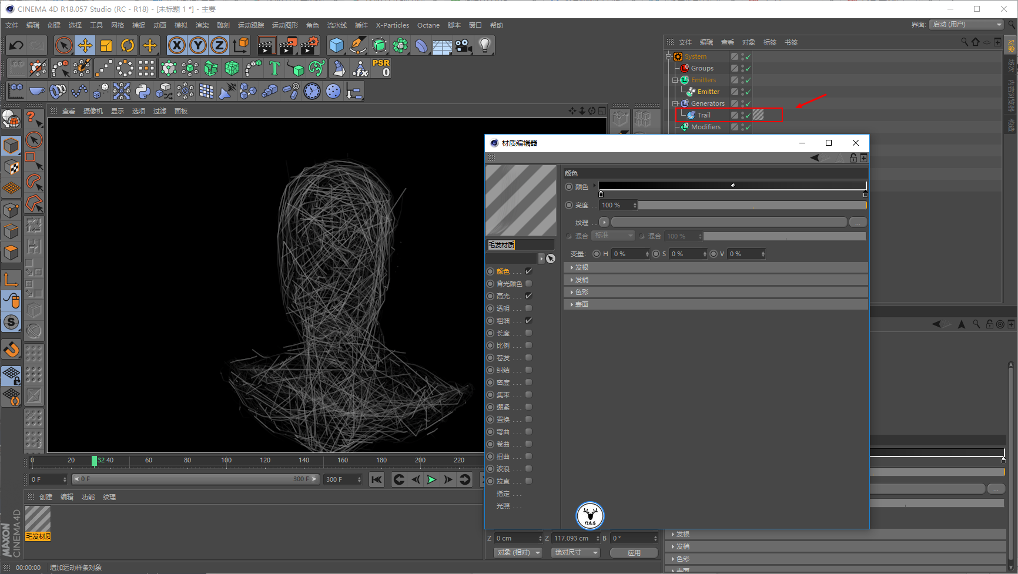1018x574 pixels.
Task: Toggle the Y axis lock
Action: (x=198, y=45)
